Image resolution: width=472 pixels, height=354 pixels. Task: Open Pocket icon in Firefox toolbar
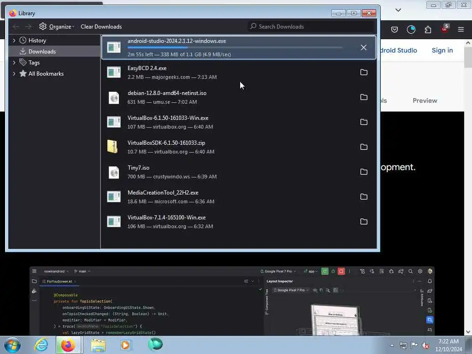[395, 29]
